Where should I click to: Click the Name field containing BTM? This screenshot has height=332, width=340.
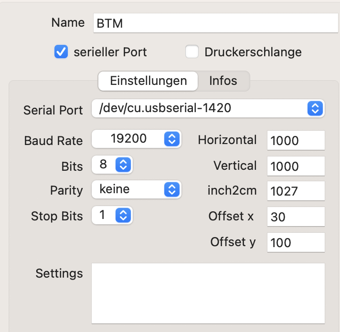coord(215,23)
